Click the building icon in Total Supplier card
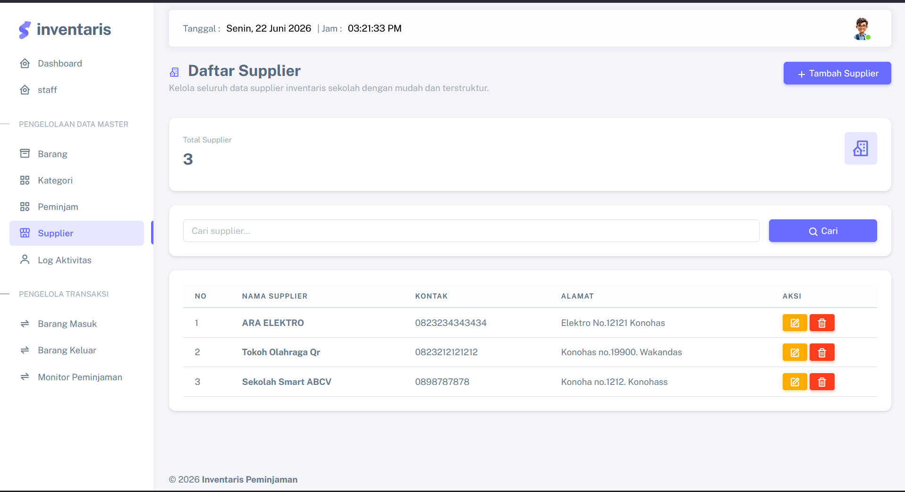905x492 pixels. (x=861, y=149)
